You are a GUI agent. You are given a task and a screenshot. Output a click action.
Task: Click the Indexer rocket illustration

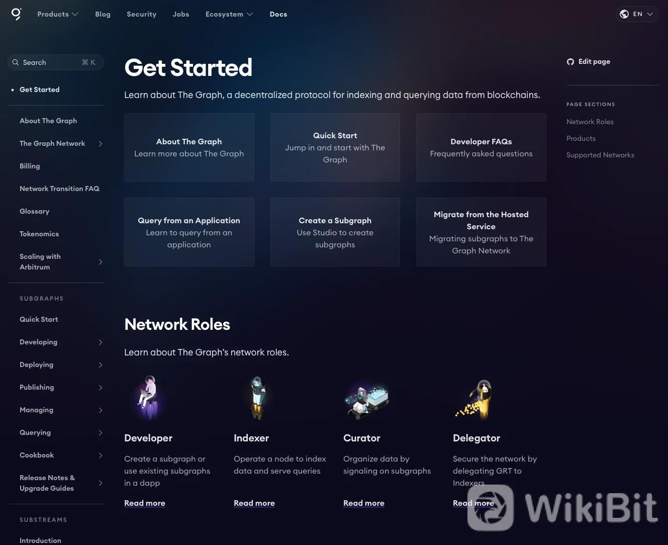click(258, 398)
